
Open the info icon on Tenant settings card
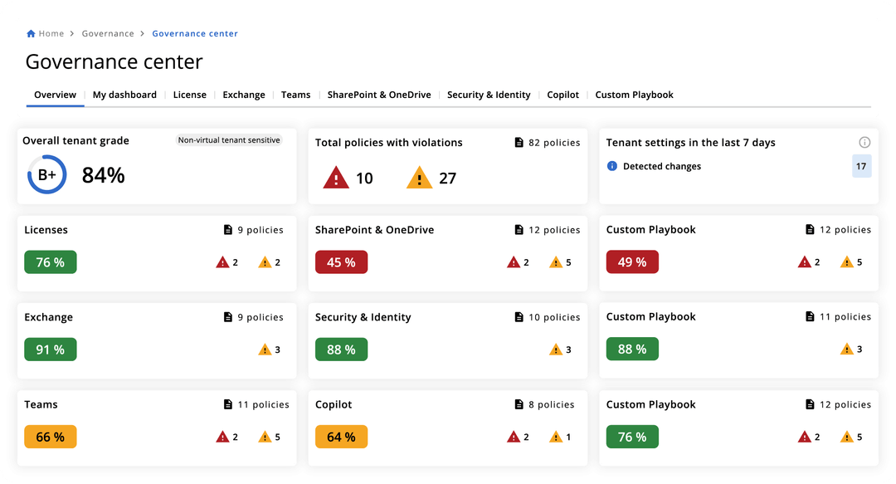pos(864,142)
